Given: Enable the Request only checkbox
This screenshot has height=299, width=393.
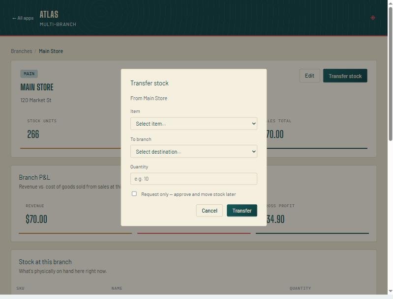Looking at the screenshot, I should pyautogui.click(x=134, y=193).
